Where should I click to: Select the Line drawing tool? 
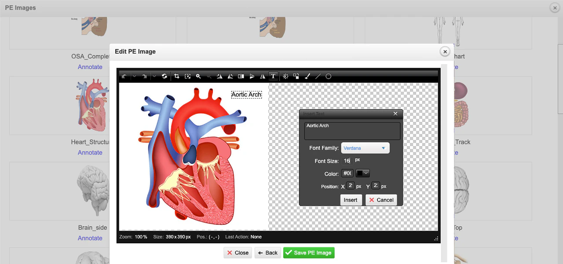tap(317, 76)
